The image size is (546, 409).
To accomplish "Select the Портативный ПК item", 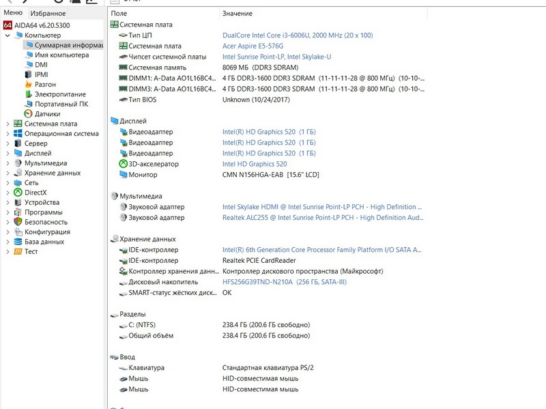I will coord(61,104).
